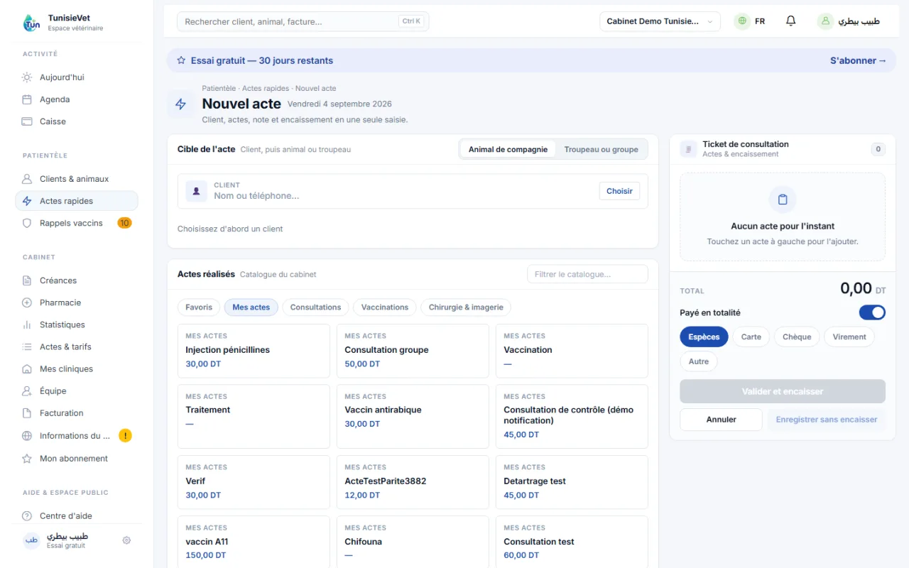Click the help circle icon beside Centre d'aide

click(27, 516)
